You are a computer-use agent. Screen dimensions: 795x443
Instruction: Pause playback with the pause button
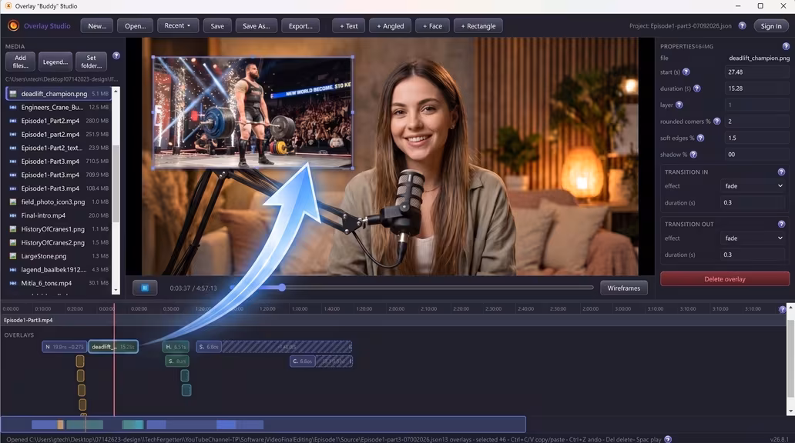pos(145,288)
